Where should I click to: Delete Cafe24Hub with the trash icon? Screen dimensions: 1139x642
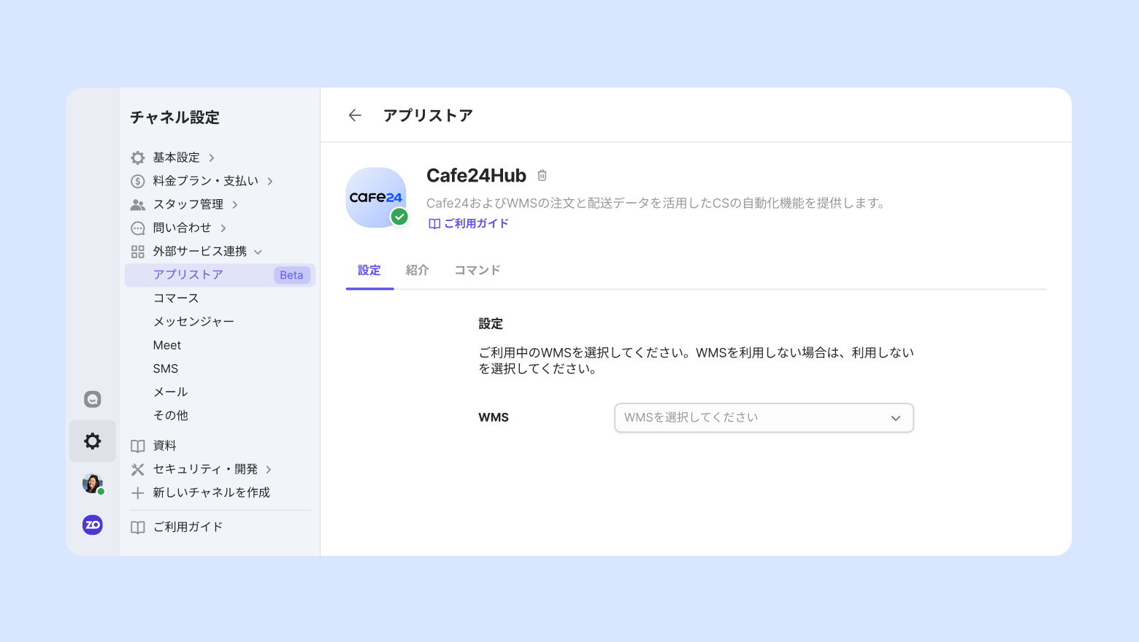tap(542, 175)
